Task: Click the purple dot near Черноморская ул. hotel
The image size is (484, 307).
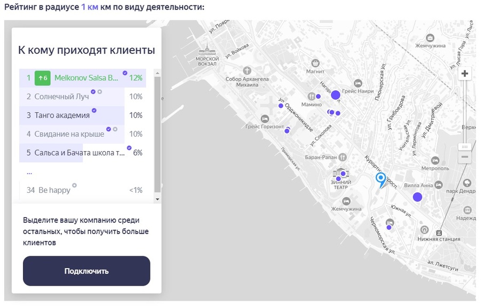Action: [389, 227]
